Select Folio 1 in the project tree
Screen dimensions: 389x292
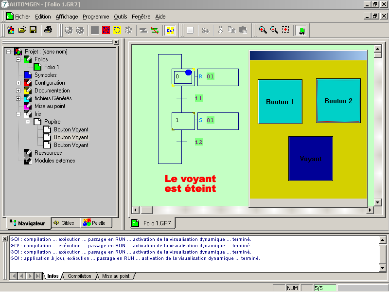52,67
